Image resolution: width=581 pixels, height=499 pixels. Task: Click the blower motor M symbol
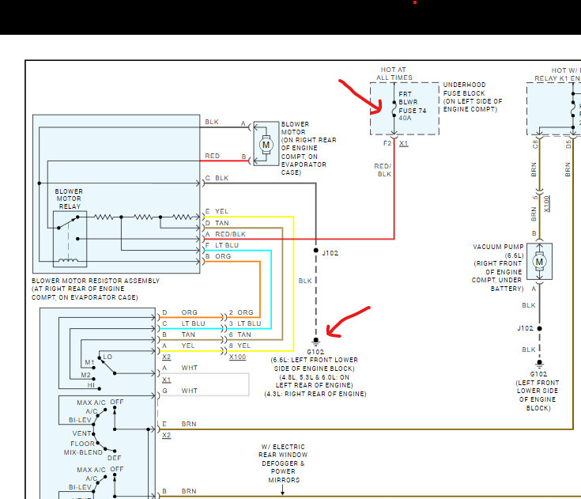266,145
